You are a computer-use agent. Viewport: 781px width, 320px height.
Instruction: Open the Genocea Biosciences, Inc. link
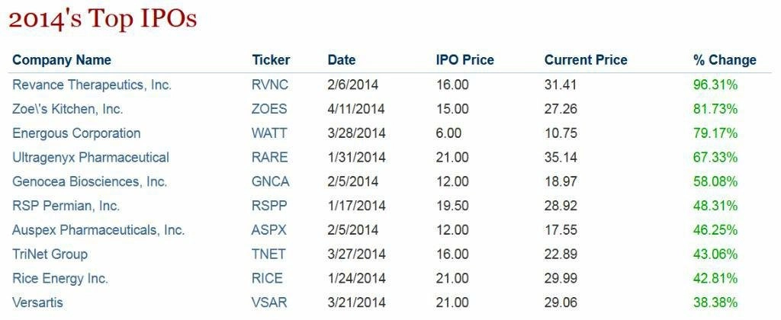click(x=90, y=181)
